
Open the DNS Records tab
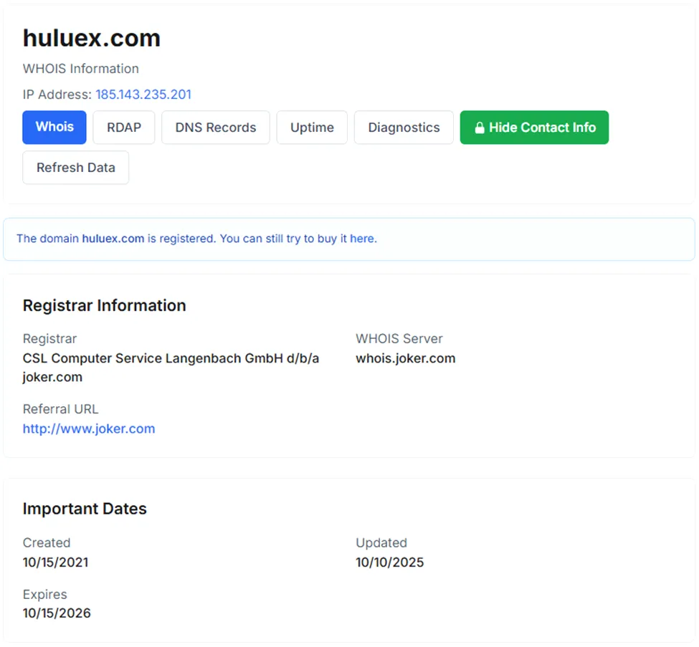point(216,128)
